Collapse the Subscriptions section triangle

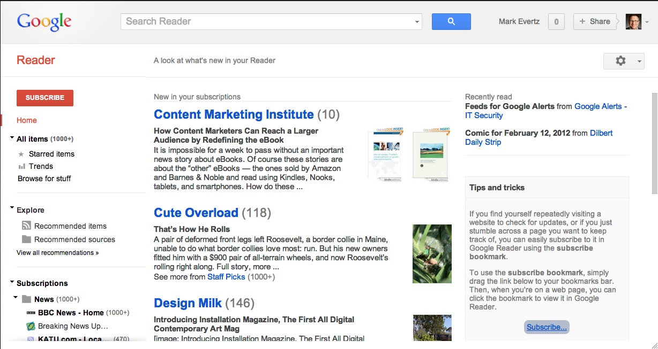coord(12,281)
